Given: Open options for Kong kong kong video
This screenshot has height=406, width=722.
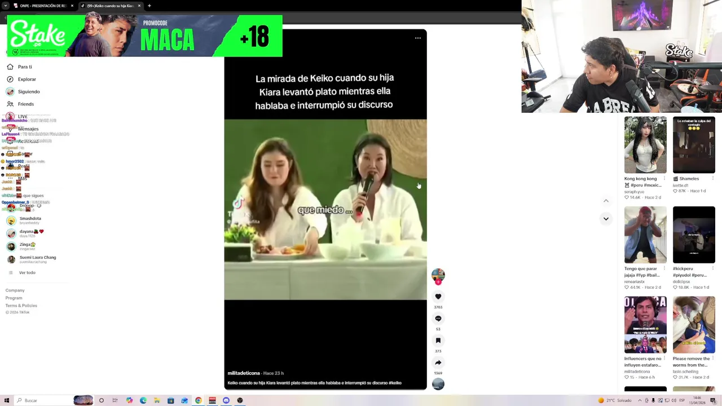Looking at the screenshot, I should point(664,179).
